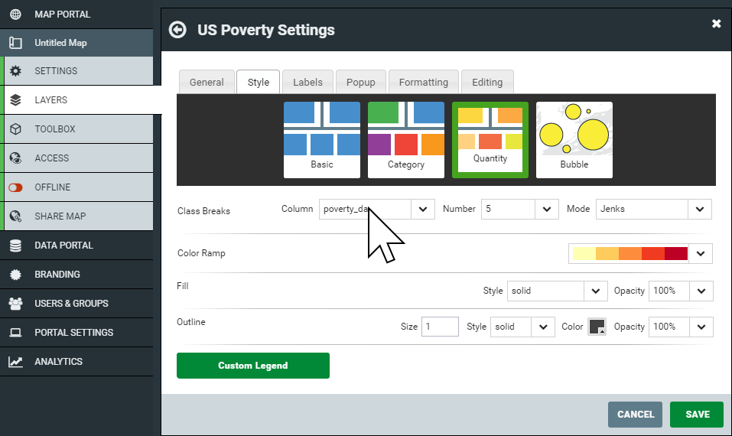This screenshot has width=732, height=436.
Task: Click the Access globe-lock icon
Action: click(15, 158)
